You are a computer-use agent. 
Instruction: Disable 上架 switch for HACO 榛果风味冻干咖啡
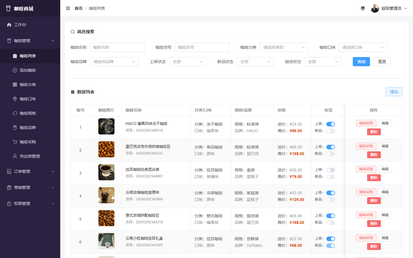[331, 124]
